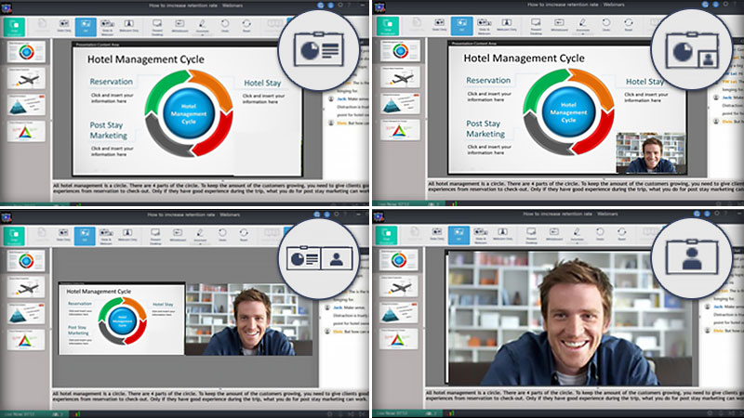Open Whiteboard in the slide-only layout window

[179, 26]
